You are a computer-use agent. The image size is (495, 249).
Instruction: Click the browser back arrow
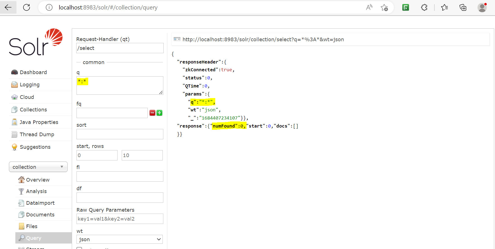[x=8, y=8]
